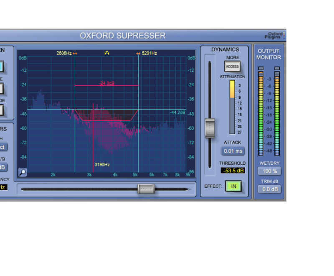
Task: Click the ATTACK 0.01 ms value box
Action: click(x=233, y=151)
